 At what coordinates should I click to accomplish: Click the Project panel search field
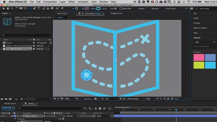pyautogui.click(x=26, y=35)
